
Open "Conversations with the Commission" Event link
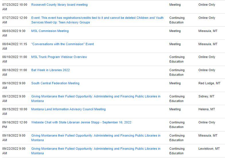[62, 44]
